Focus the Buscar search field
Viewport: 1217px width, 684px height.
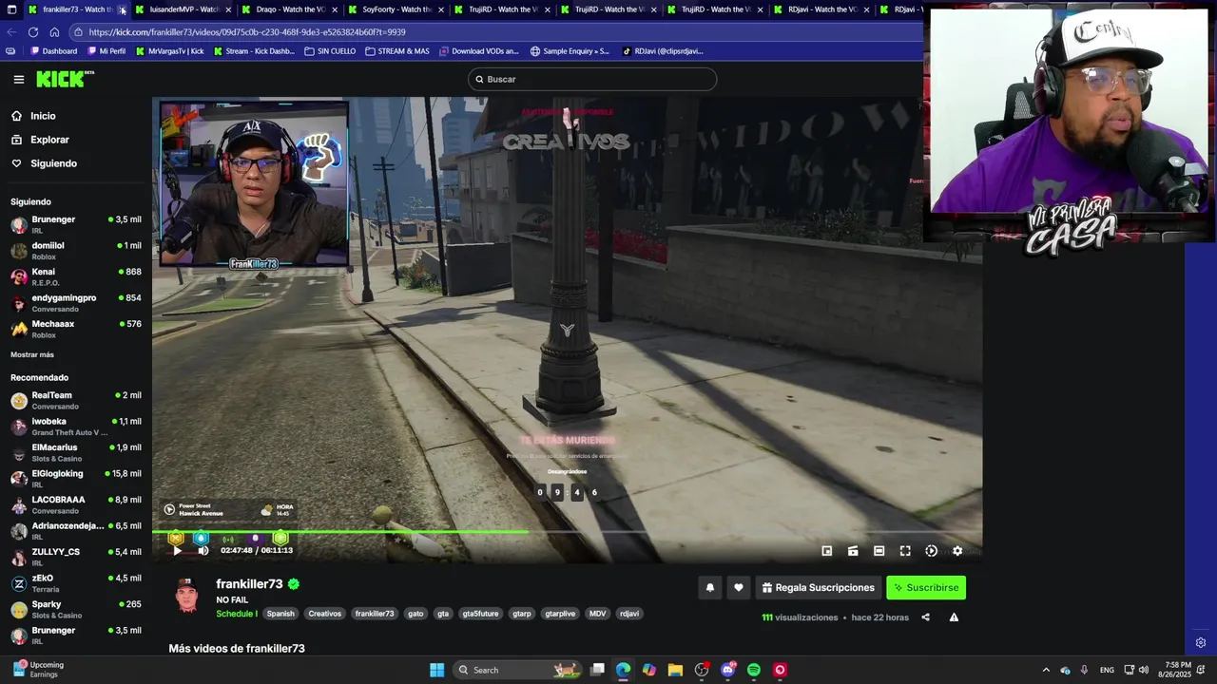[592, 80]
